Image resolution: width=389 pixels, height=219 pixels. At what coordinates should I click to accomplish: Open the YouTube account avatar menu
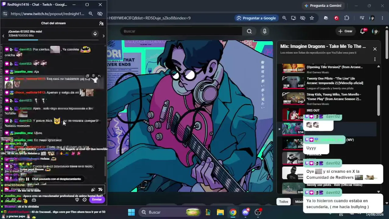point(375,31)
